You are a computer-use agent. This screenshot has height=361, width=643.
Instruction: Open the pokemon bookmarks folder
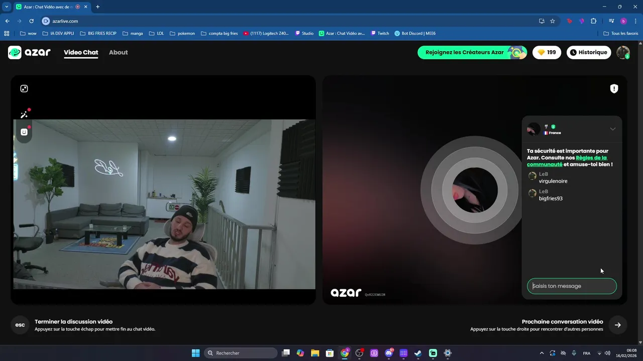182,34
